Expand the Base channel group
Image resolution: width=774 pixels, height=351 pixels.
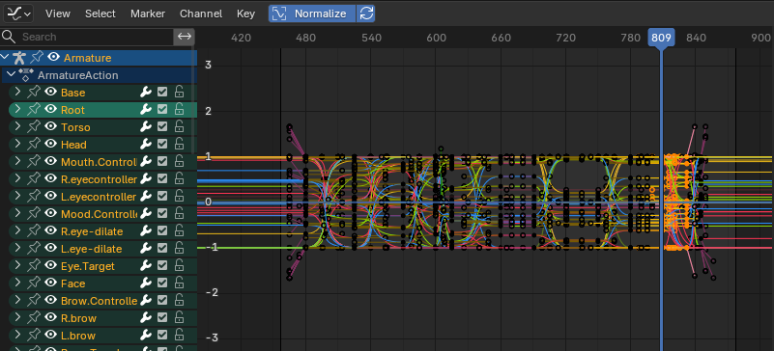(x=17, y=92)
